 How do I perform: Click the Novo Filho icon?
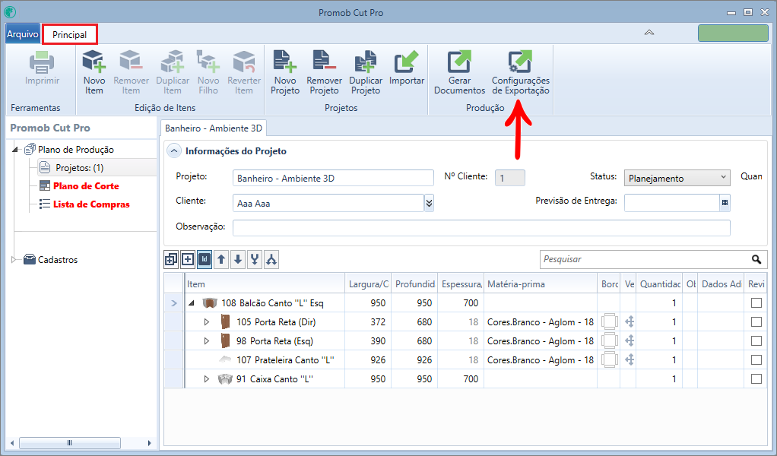[x=208, y=62]
